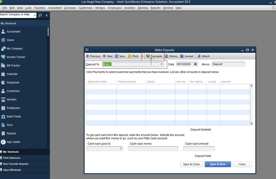Open the Banking menu
Image resolution: width=276 pixels, height=179 pixels.
[x=143, y=8]
